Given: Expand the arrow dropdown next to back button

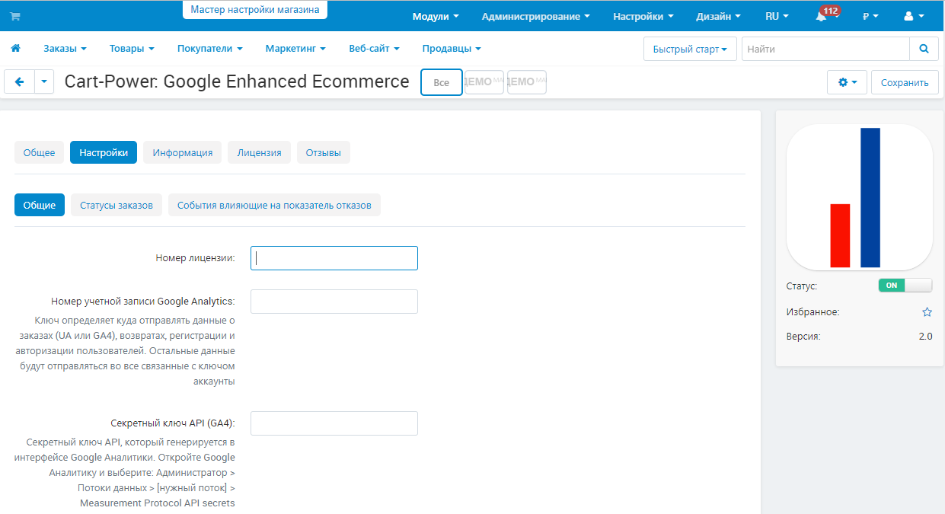Looking at the screenshot, I should (44, 82).
